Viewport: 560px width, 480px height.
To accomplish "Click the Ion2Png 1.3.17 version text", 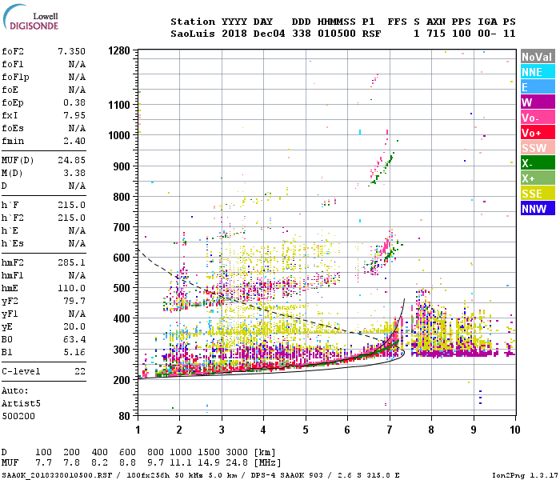I will click(525, 475).
